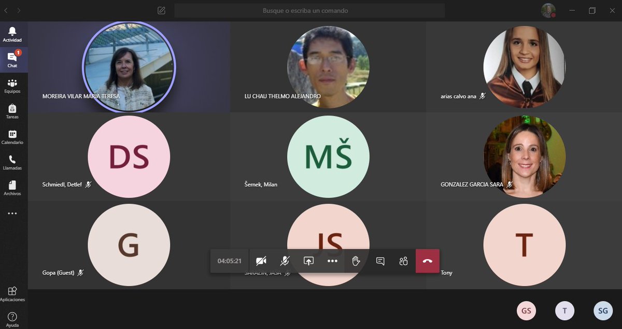
Task: Click name label Tony
Action: (x=446, y=273)
